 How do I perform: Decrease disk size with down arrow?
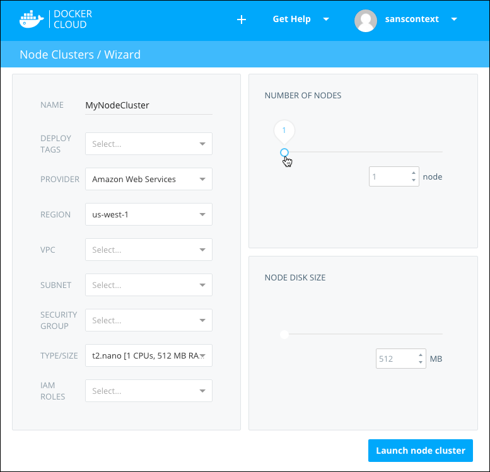[421, 363]
